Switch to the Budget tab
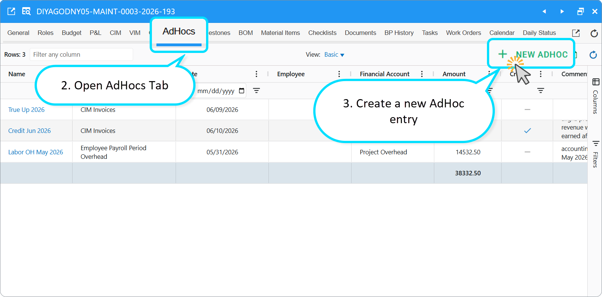This screenshot has height=297, width=602. [x=71, y=33]
